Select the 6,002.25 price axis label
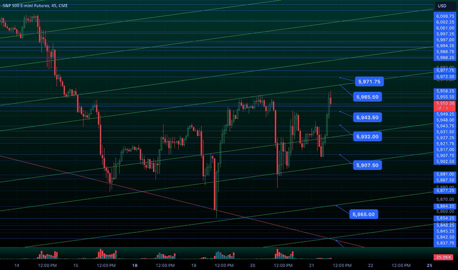Image resolution: width=458 pixels, height=270 pixels. click(445, 22)
